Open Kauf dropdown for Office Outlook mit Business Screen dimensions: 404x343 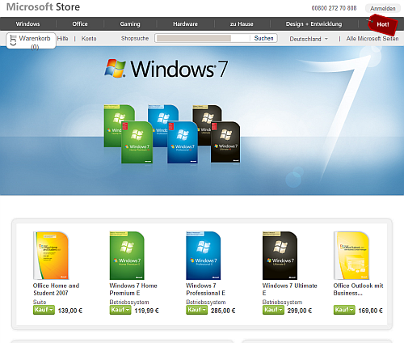344,310
